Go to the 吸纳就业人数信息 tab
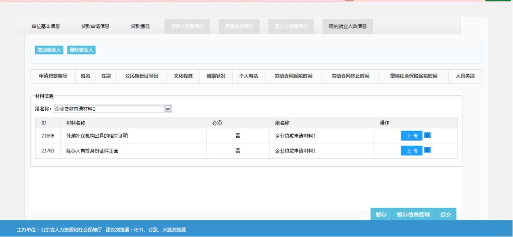Screen dimensions: 513x237 click(x=348, y=26)
